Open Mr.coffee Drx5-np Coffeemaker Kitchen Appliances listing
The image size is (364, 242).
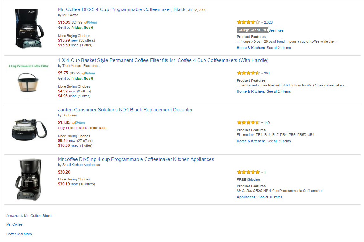(136, 159)
